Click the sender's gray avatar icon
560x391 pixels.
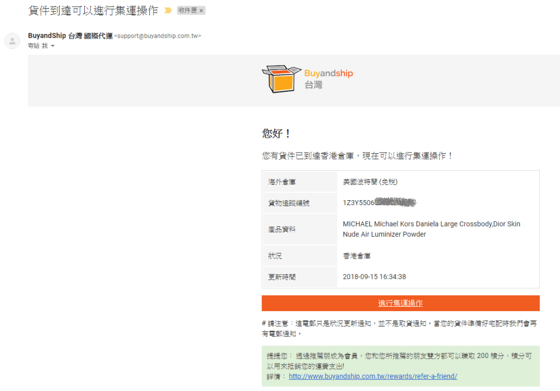click(x=12, y=41)
